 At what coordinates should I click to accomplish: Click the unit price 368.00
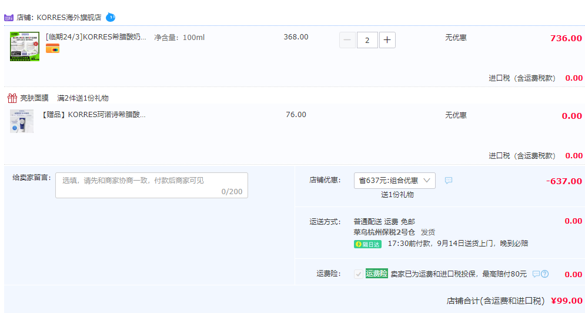[x=296, y=37]
